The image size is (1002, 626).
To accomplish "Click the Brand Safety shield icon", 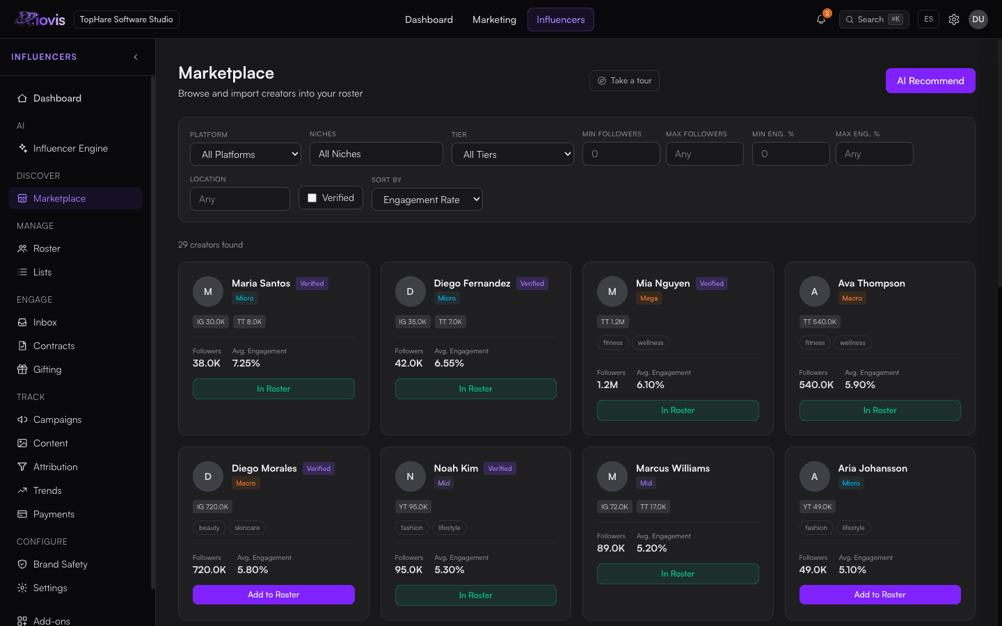I will (22, 564).
